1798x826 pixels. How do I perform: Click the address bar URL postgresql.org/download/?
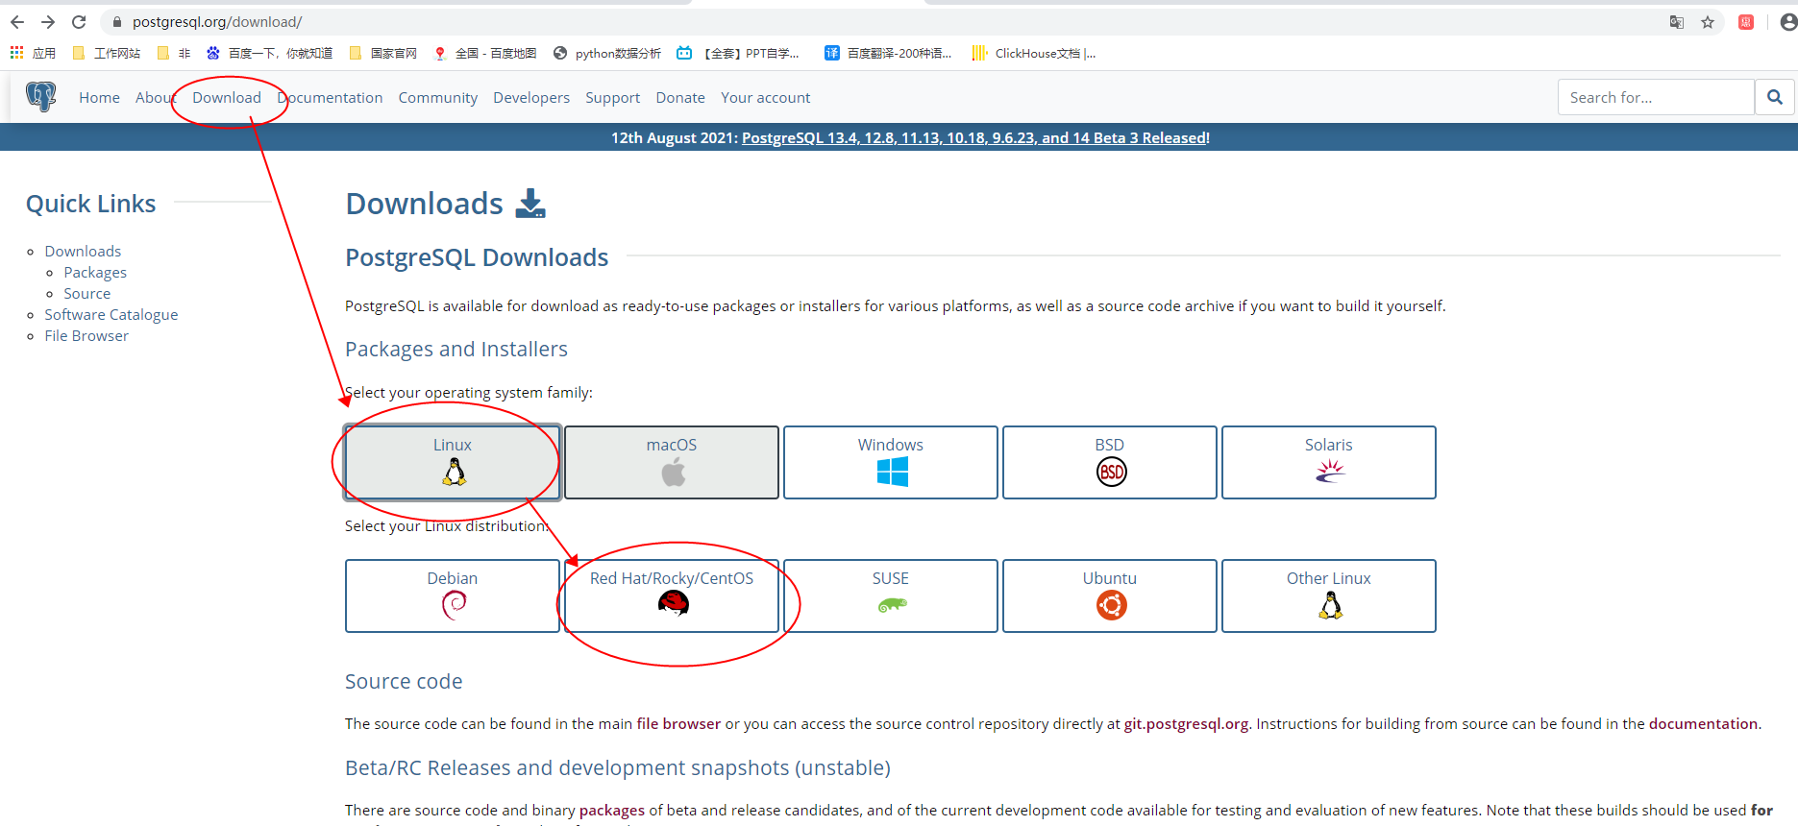217,22
